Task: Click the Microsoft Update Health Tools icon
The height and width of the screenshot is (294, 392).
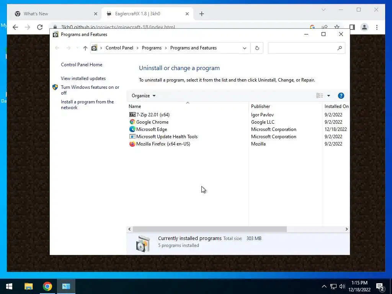Action: click(132, 137)
